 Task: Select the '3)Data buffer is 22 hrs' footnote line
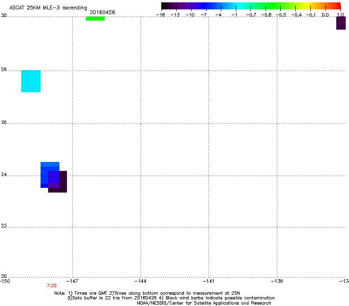click(x=171, y=298)
